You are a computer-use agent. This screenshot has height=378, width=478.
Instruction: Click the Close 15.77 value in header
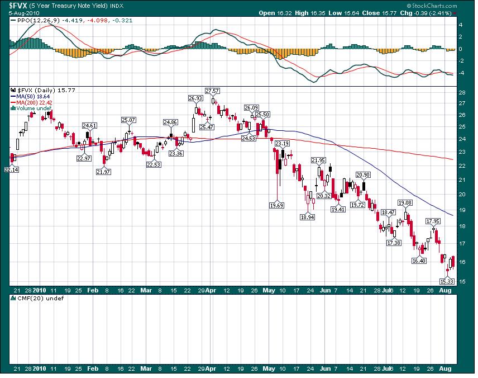pos(379,13)
